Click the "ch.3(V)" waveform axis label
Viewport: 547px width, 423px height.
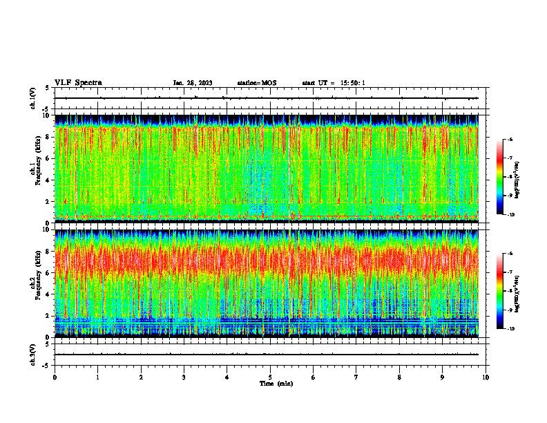tap(33, 355)
